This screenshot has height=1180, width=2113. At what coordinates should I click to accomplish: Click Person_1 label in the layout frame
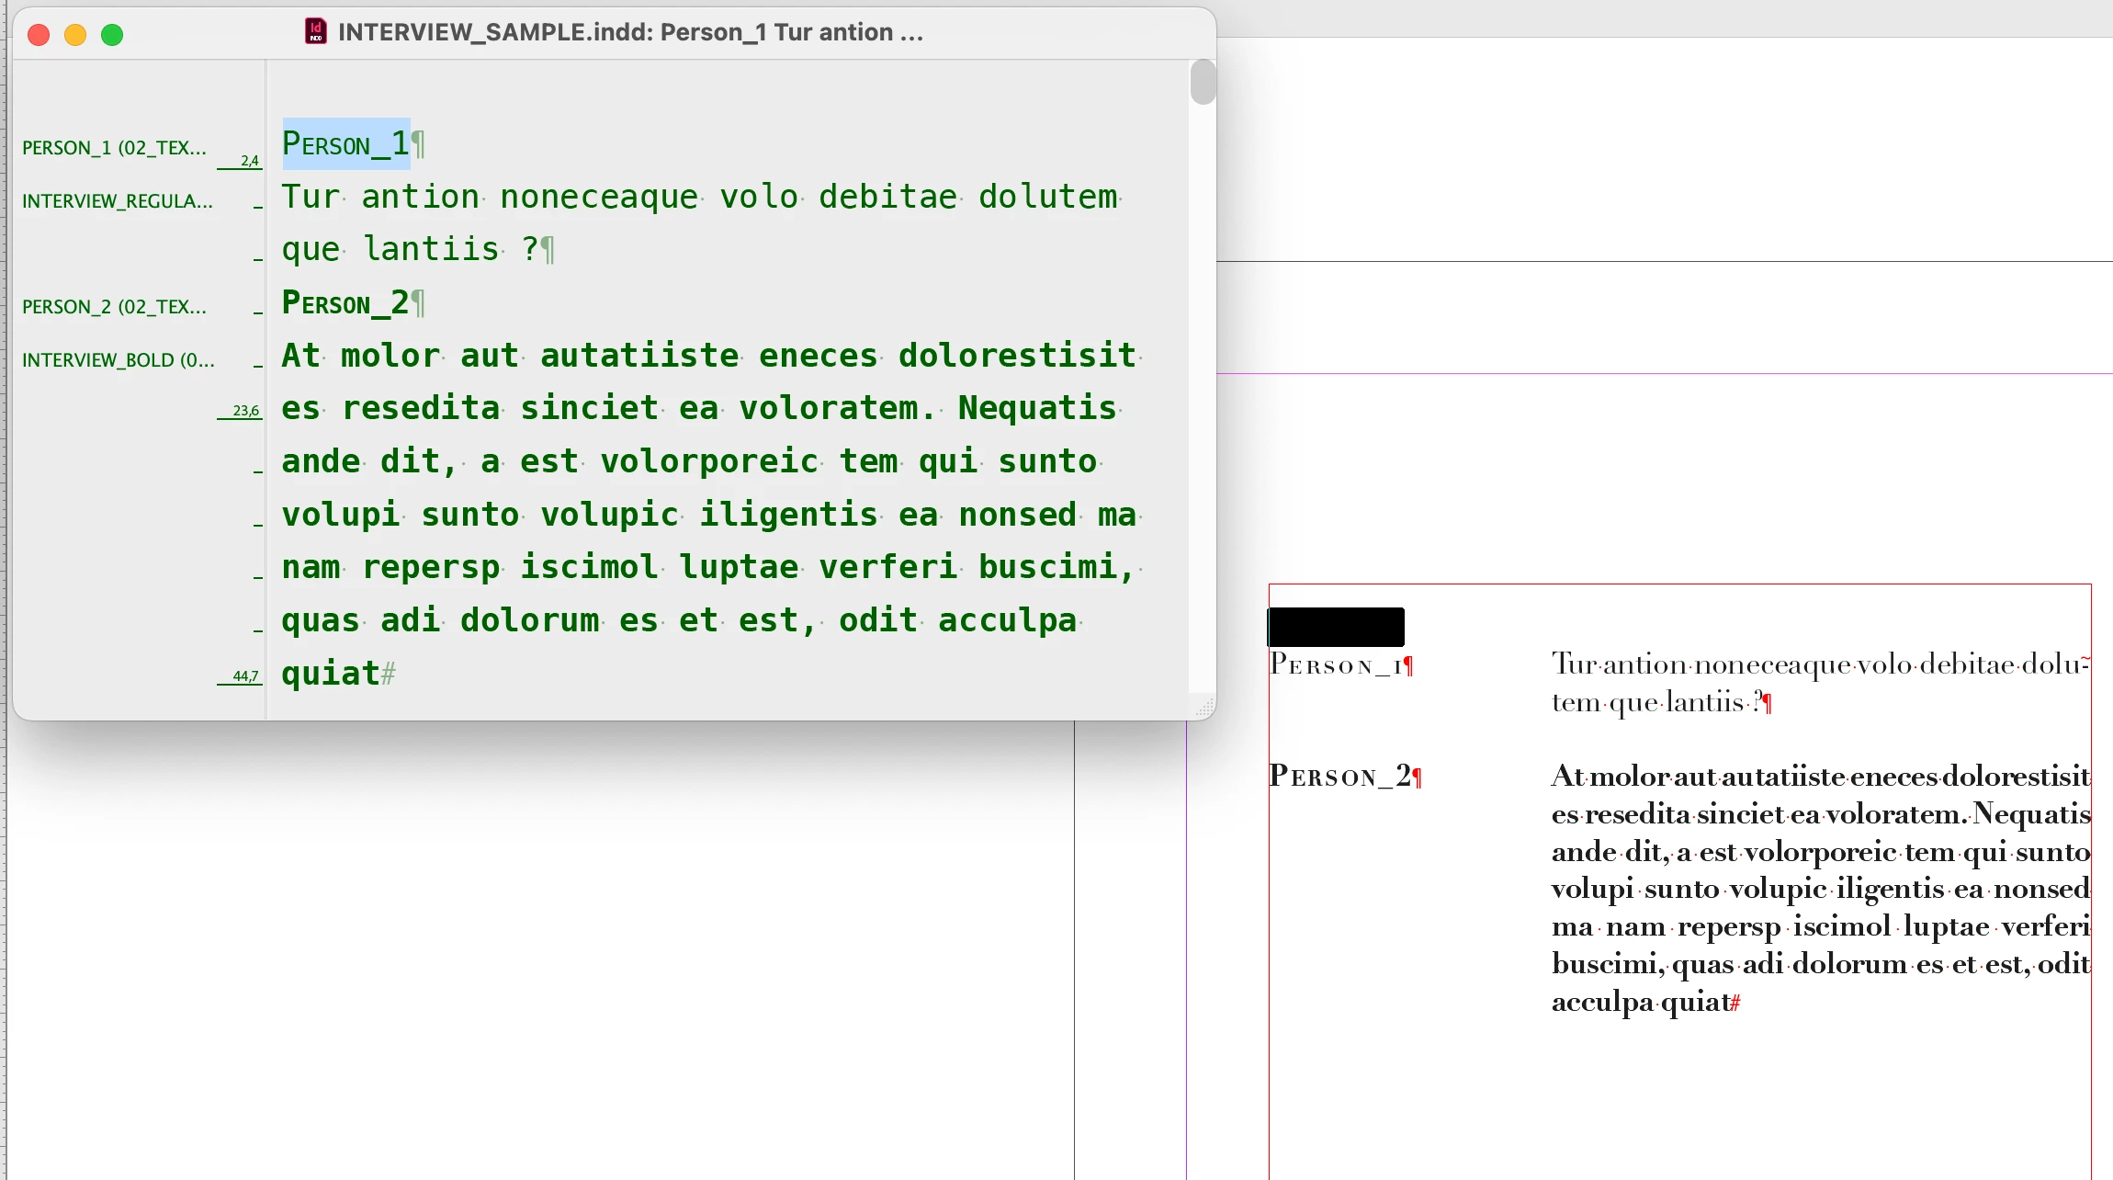[1335, 665]
